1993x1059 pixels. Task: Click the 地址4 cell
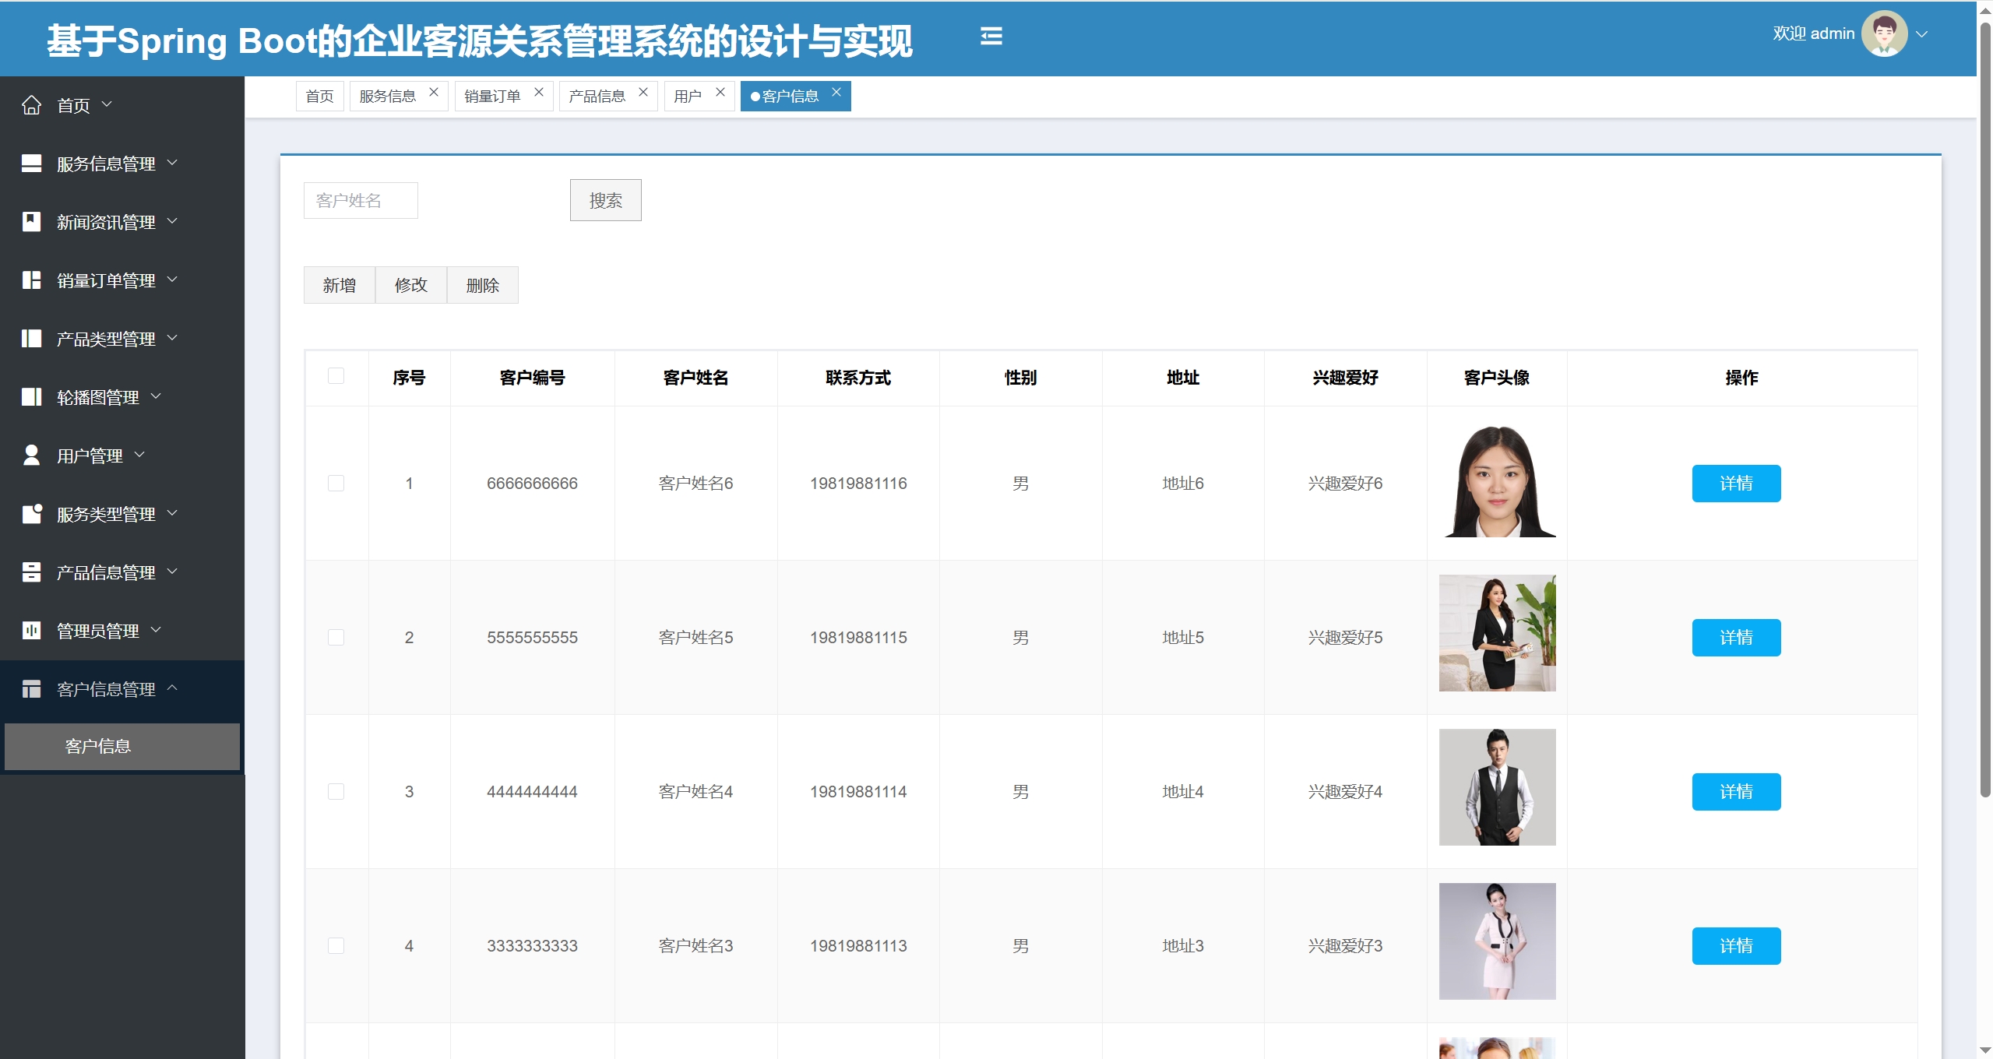click(1183, 792)
